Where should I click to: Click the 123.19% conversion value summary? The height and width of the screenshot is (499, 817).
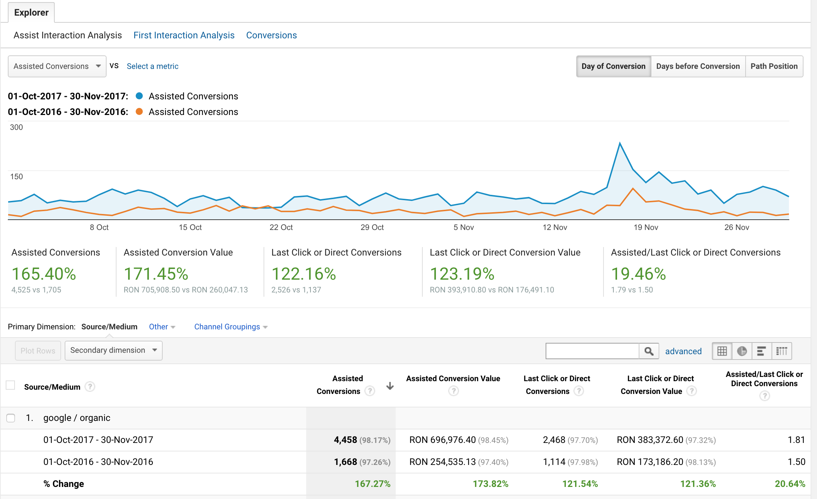462,274
